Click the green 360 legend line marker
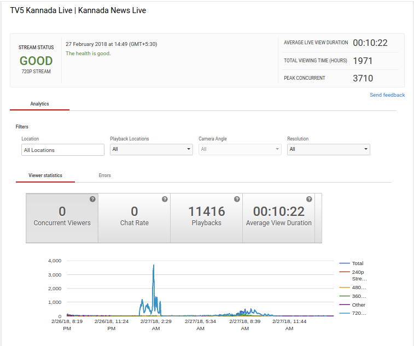This screenshot has width=414, height=346. (345, 296)
